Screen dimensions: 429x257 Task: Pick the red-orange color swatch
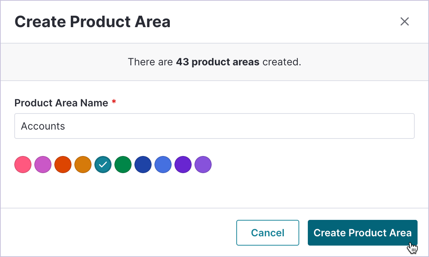click(x=63, y=165)
